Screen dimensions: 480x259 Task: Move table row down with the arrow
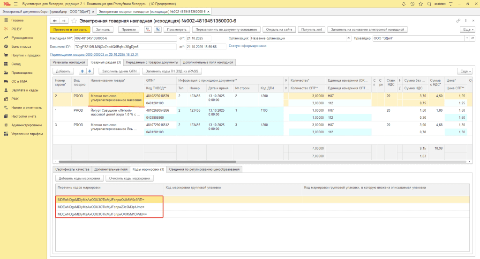90,71
